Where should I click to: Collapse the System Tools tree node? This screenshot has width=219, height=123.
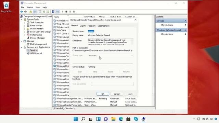22,19
